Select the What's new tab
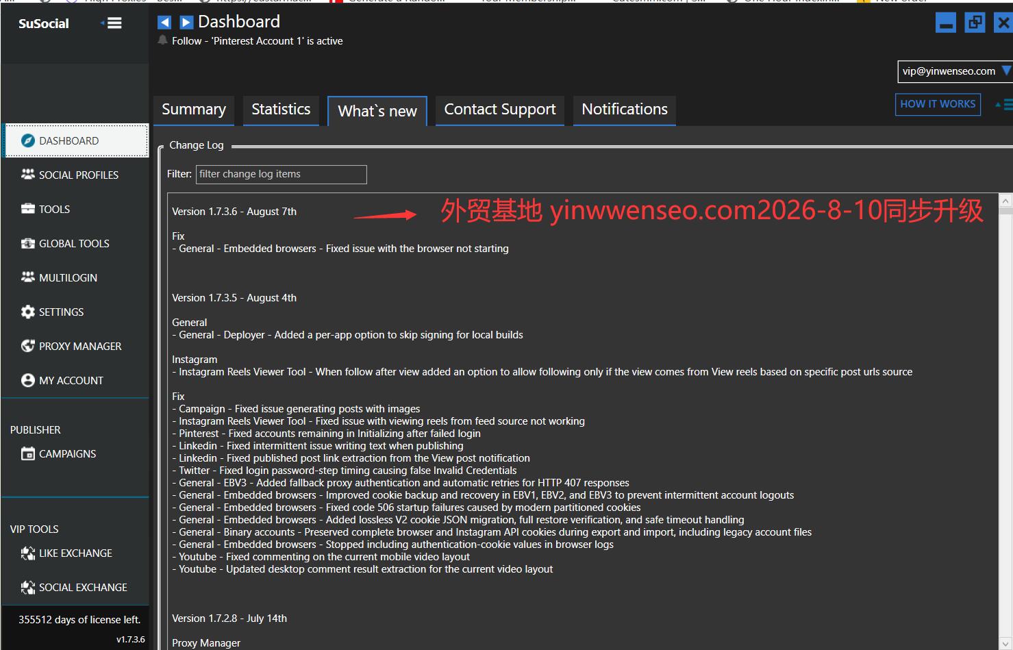Screen dimensions: 1013x650 pos(377,111)
